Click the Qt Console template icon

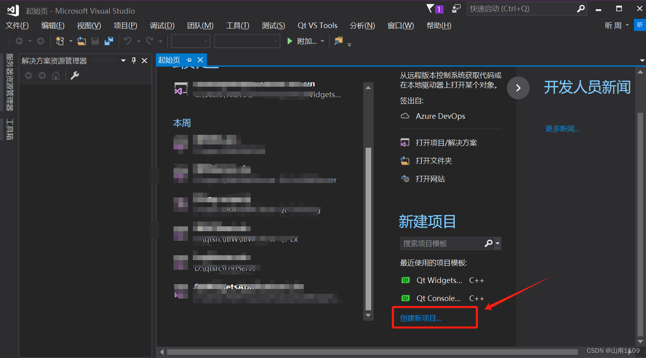click(406, 298)
